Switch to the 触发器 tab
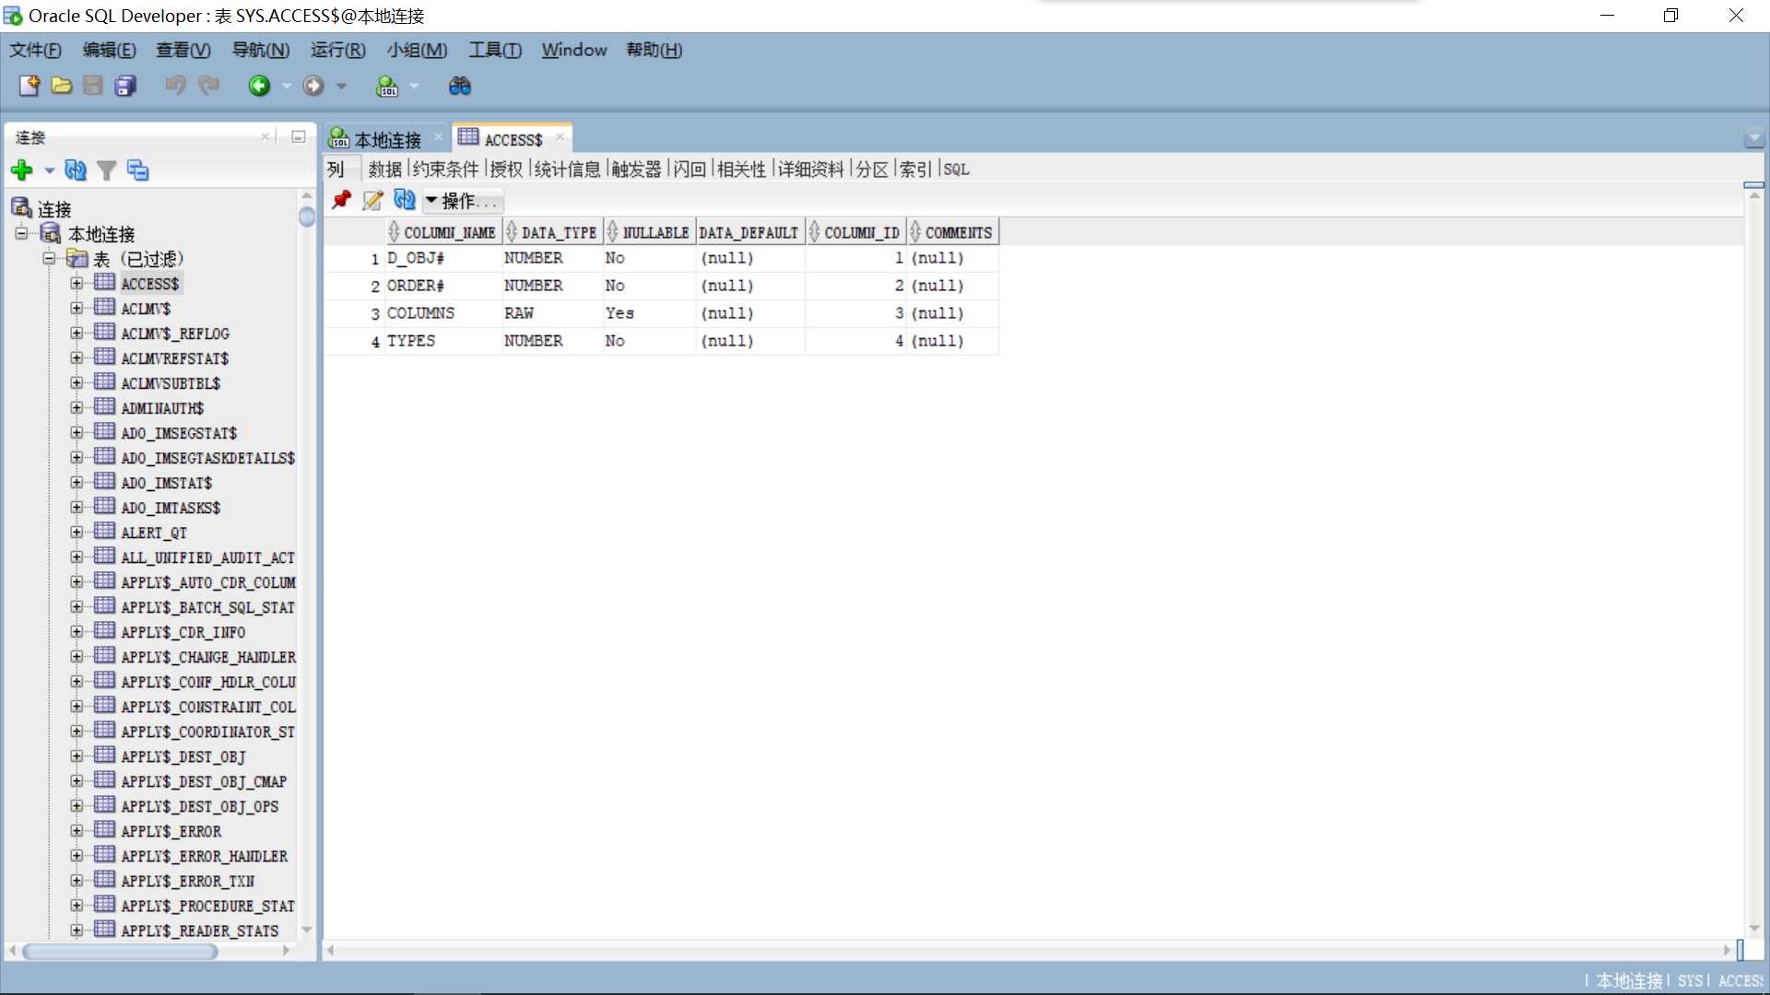 click(x=636, y=169)
